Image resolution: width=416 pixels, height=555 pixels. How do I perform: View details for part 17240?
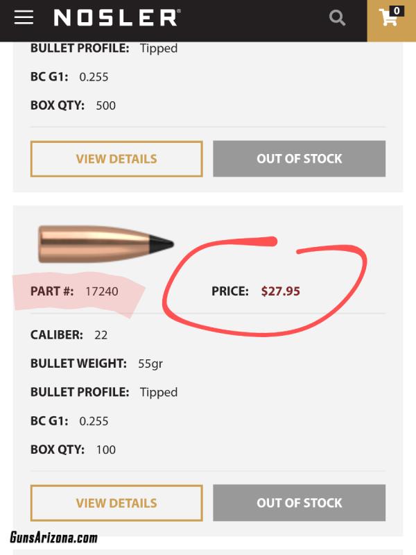tap(116, 503)
